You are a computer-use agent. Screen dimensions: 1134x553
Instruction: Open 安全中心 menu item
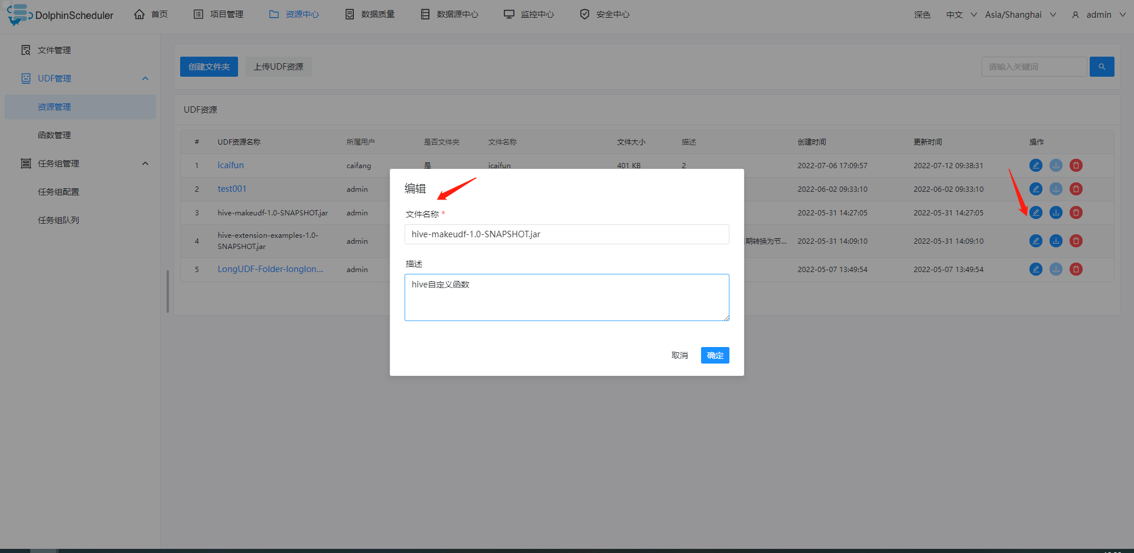605,14
